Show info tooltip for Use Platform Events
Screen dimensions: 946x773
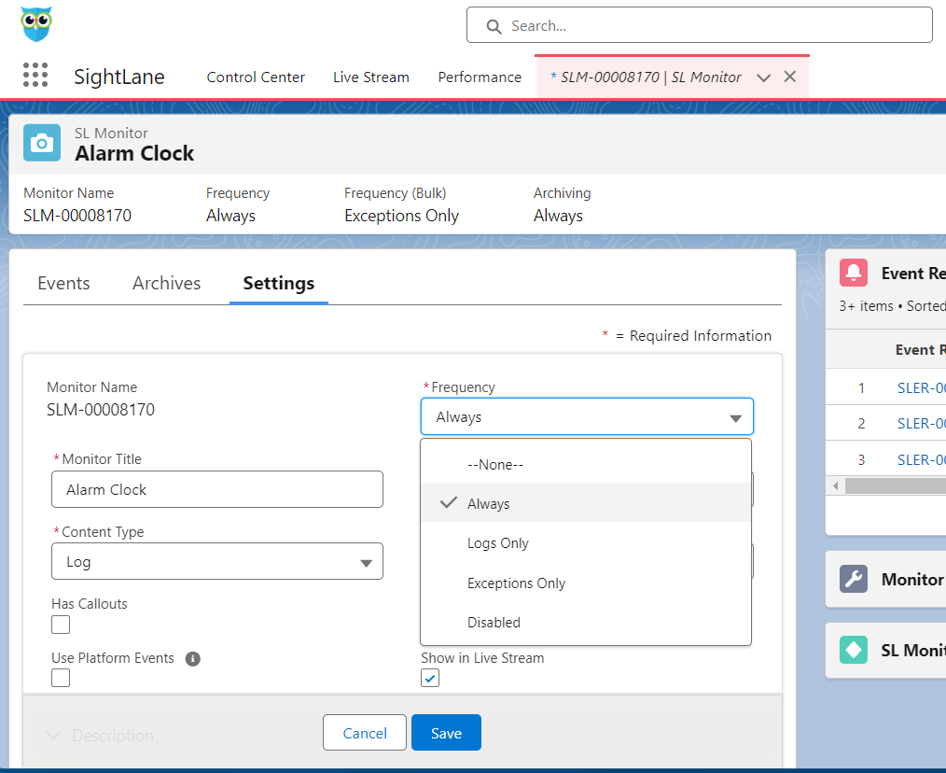[192, 659]
